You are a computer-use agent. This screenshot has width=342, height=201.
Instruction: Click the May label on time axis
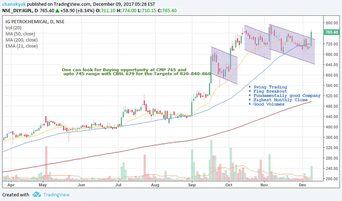pyautogui.click(x=43, y=185)
